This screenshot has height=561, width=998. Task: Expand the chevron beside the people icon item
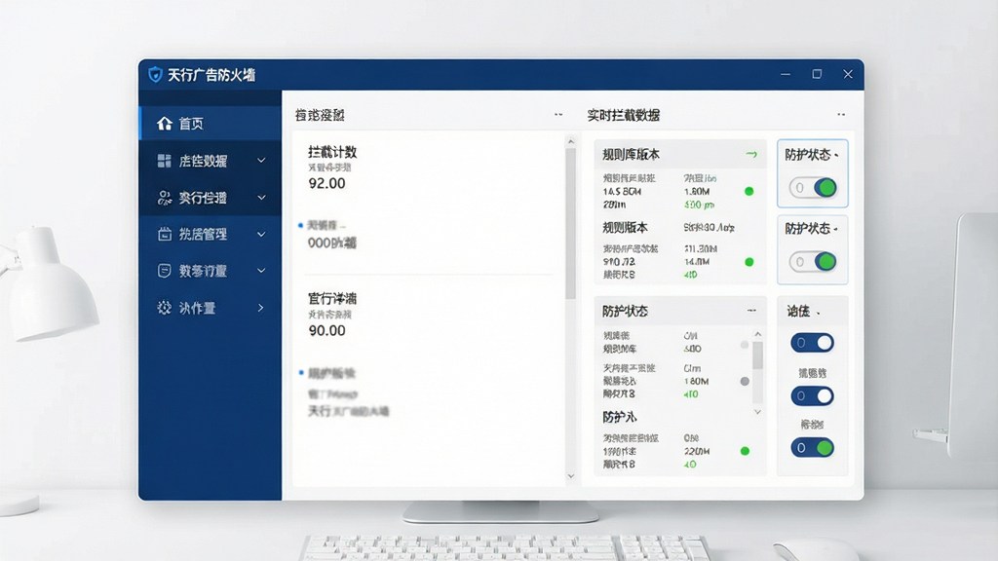coord(261,197)
